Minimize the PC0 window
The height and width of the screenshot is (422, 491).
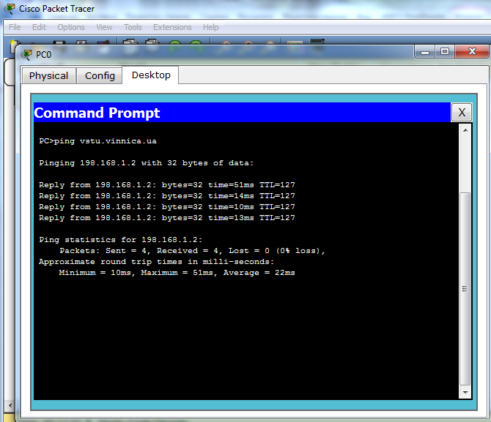point(424,52)
